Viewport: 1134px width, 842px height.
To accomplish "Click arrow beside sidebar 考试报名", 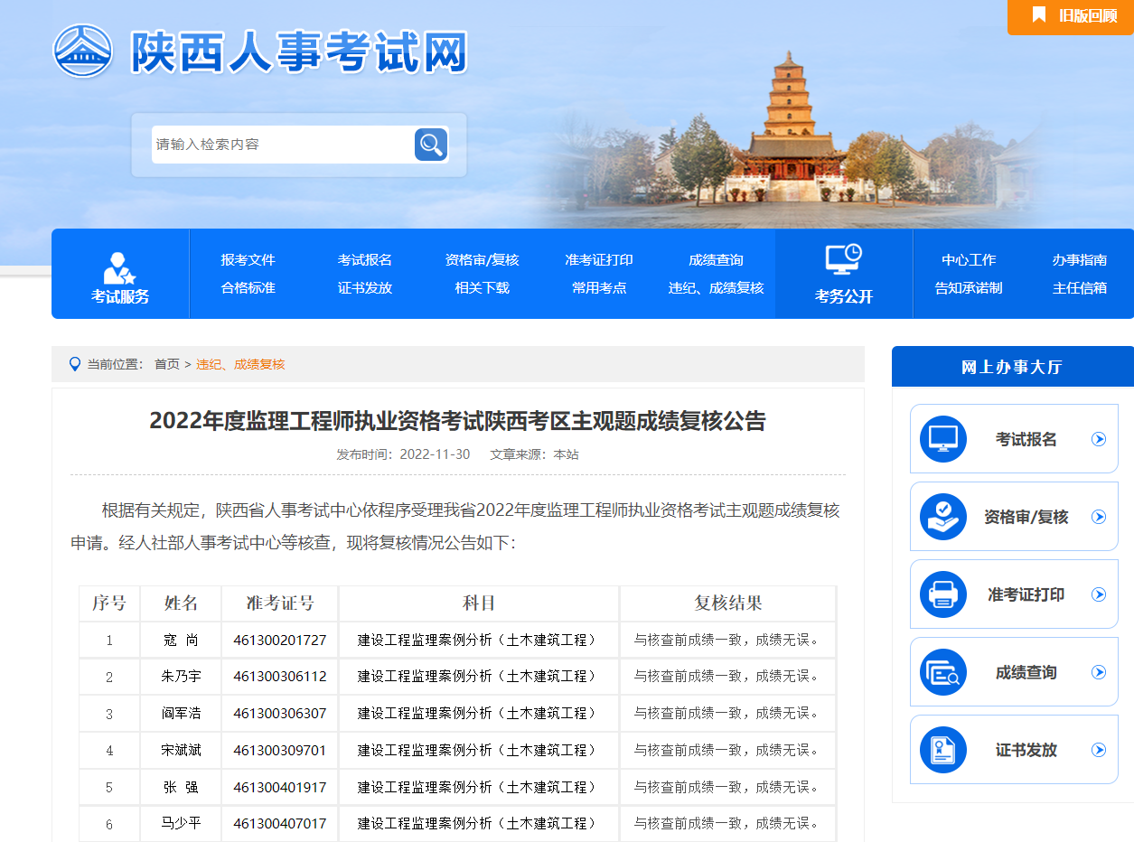I will 1099,439.
